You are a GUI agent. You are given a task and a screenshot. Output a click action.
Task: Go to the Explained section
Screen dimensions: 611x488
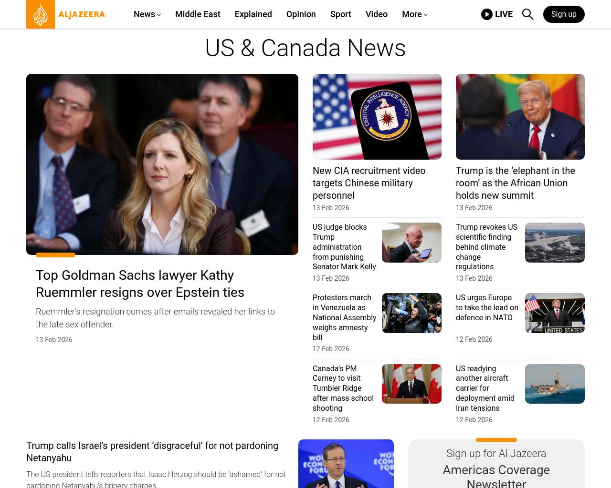[253, 14]
